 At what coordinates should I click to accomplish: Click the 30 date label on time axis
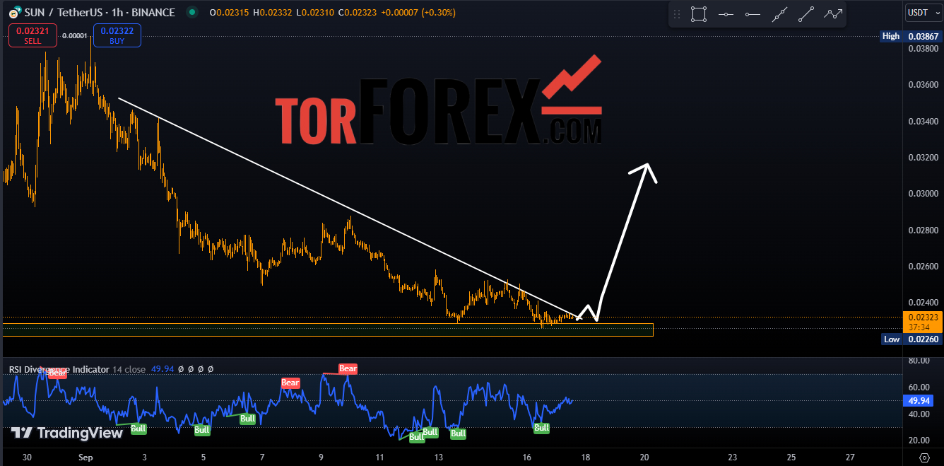point(27,457)
